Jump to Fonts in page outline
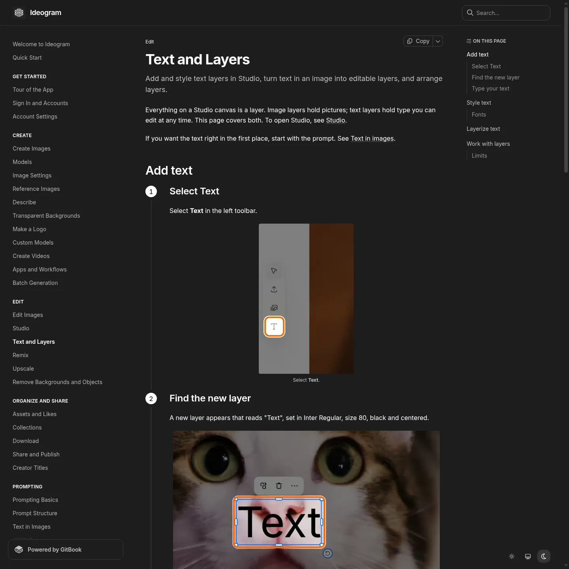The height and width of the screenshot is (569, 569). click(479, 115)
